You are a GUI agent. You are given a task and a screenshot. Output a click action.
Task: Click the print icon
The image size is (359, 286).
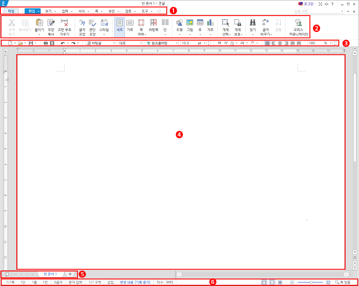click(46, 43)
